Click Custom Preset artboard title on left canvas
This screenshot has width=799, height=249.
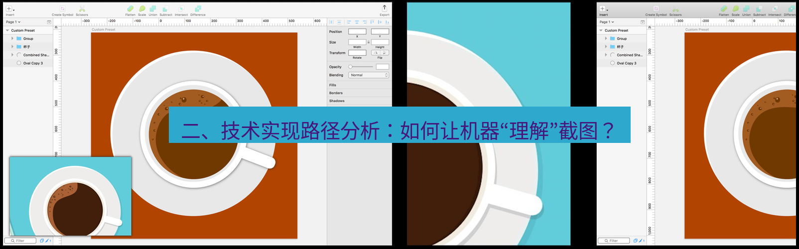(104, 30)
